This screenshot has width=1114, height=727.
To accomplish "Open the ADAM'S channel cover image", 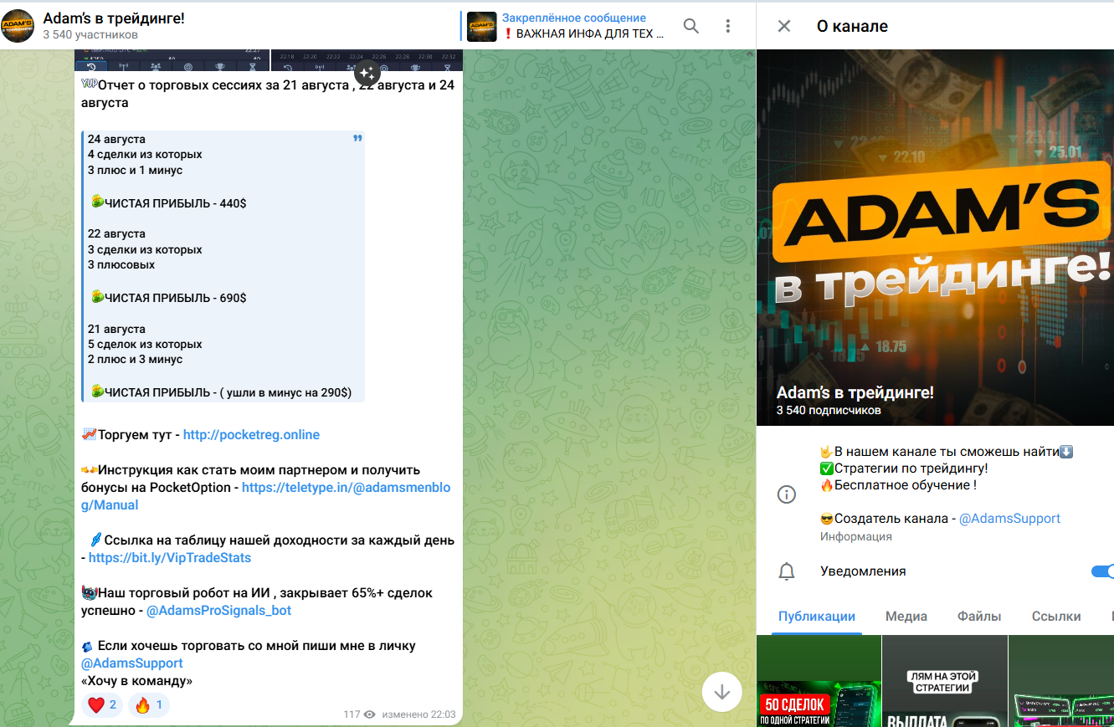I will pos(935,238).
